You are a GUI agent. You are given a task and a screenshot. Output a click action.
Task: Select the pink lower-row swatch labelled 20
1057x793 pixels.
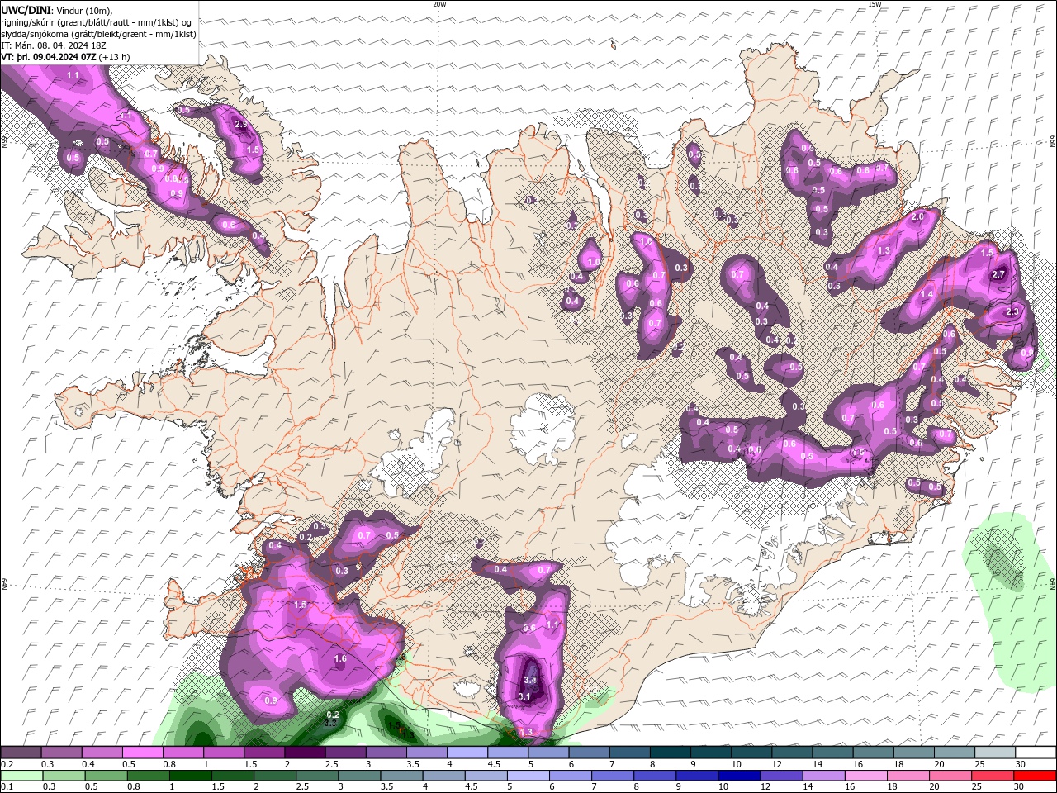tap(950, 776)
